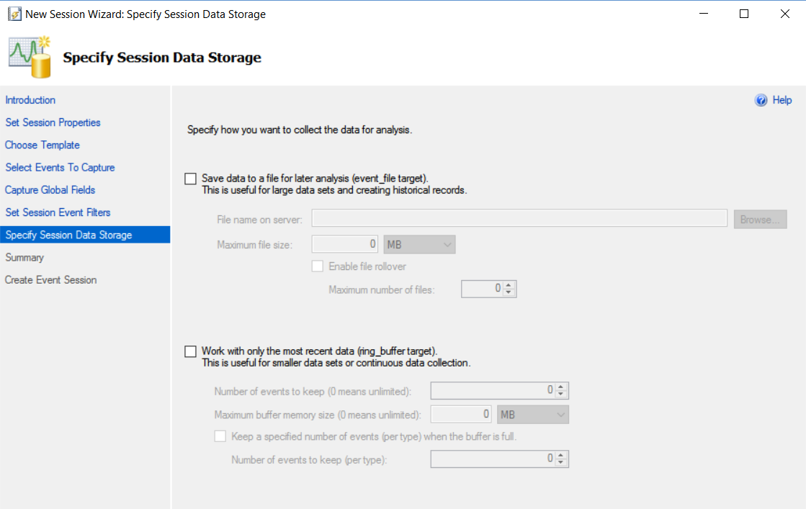The height and width of the screenshot is (509, 806).
Task: Click the blue Help question mark icon
Action: 761,101
